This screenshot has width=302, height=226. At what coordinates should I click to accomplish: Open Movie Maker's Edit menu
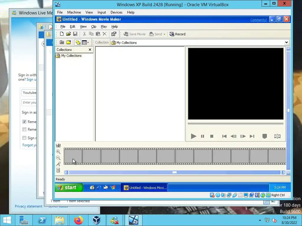click(73, 26)
